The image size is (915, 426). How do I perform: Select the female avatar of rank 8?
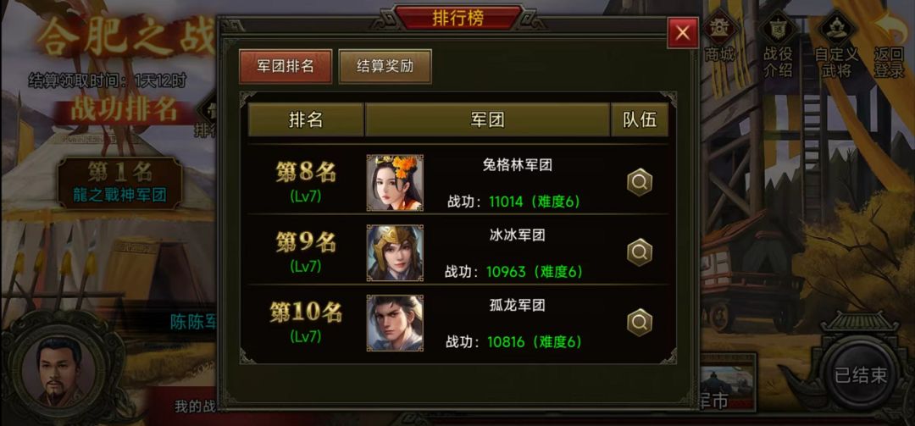point(395,183)
